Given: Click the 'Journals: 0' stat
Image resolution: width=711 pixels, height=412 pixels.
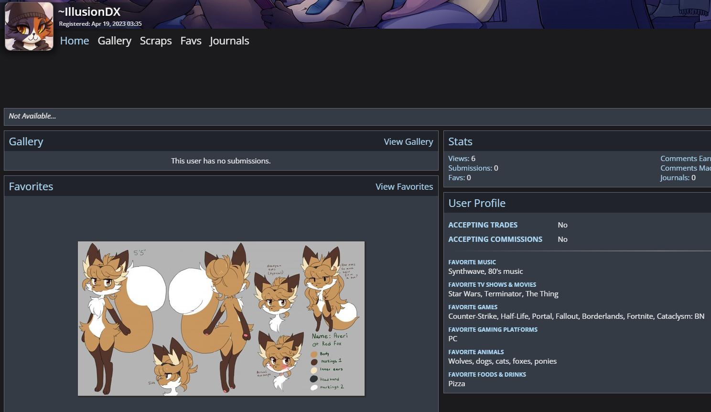Looking at the screenshot, I should click(678, 178).
